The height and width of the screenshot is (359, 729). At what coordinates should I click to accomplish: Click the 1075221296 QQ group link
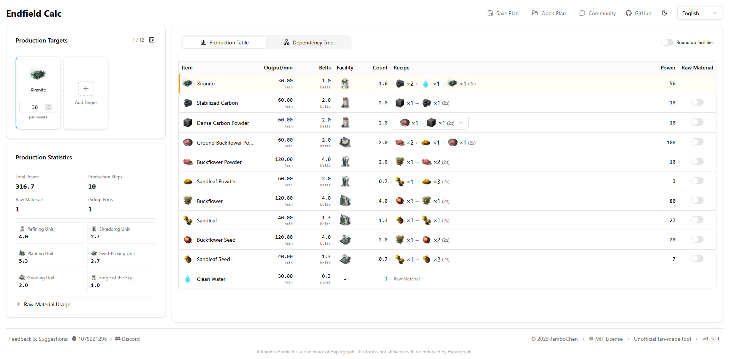(x=89, y=339)
